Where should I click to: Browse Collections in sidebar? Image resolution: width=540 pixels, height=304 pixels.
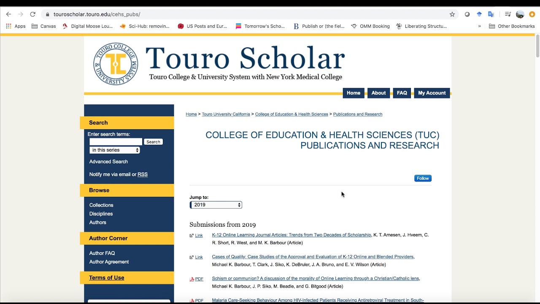click(101, 205)
